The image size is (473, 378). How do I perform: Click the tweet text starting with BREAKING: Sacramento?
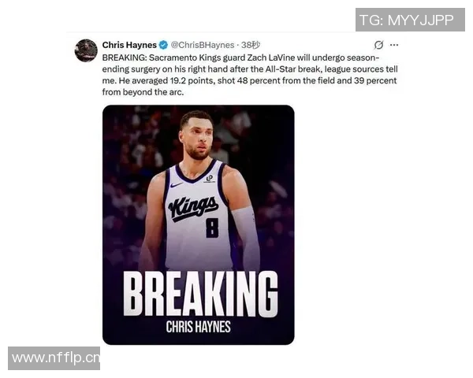250,75
